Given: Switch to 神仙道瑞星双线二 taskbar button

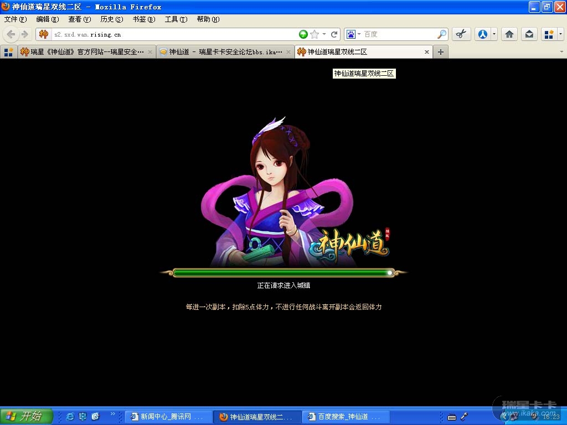Looking at the screenshot, I should point(257,417).
